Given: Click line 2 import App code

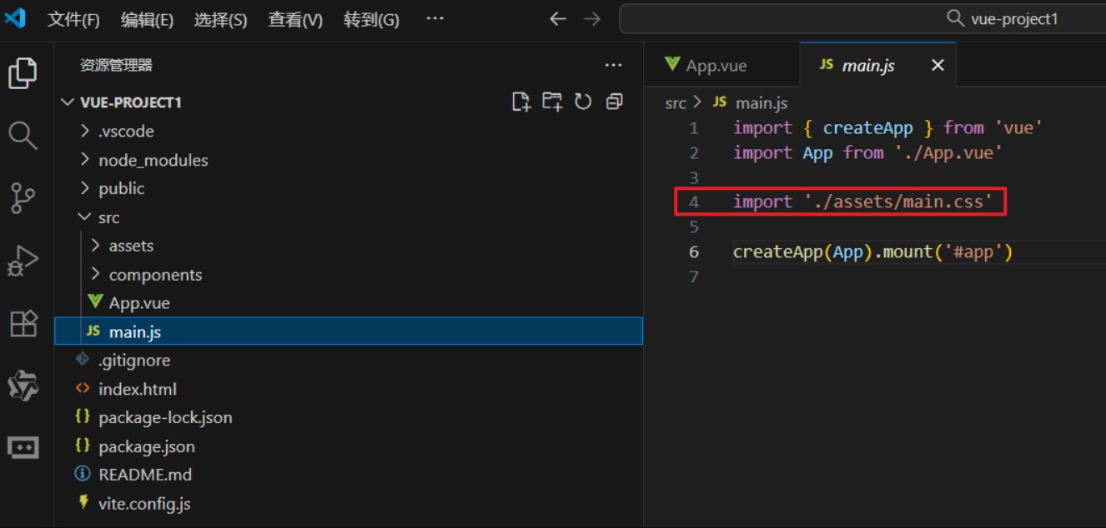Looking at the screenshot, I should (x=867, y=152).
